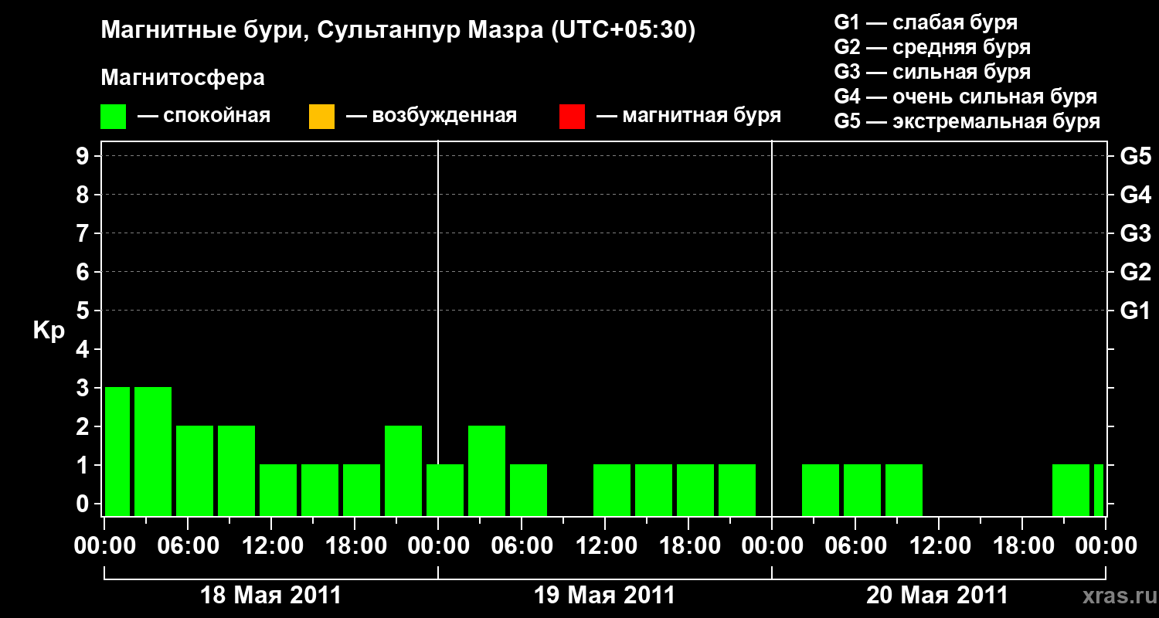This screenshot has height=618, width=1159.
Task: Click the right-axis 'G4' level label
Action: tap(1135, 195)
